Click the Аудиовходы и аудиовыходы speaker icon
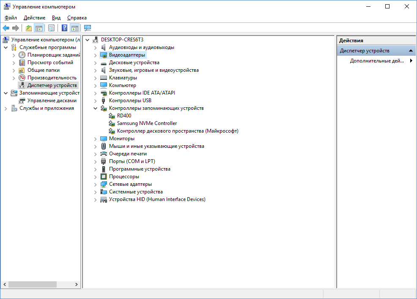Screen dimensions: 417x299 coord(104,47)
